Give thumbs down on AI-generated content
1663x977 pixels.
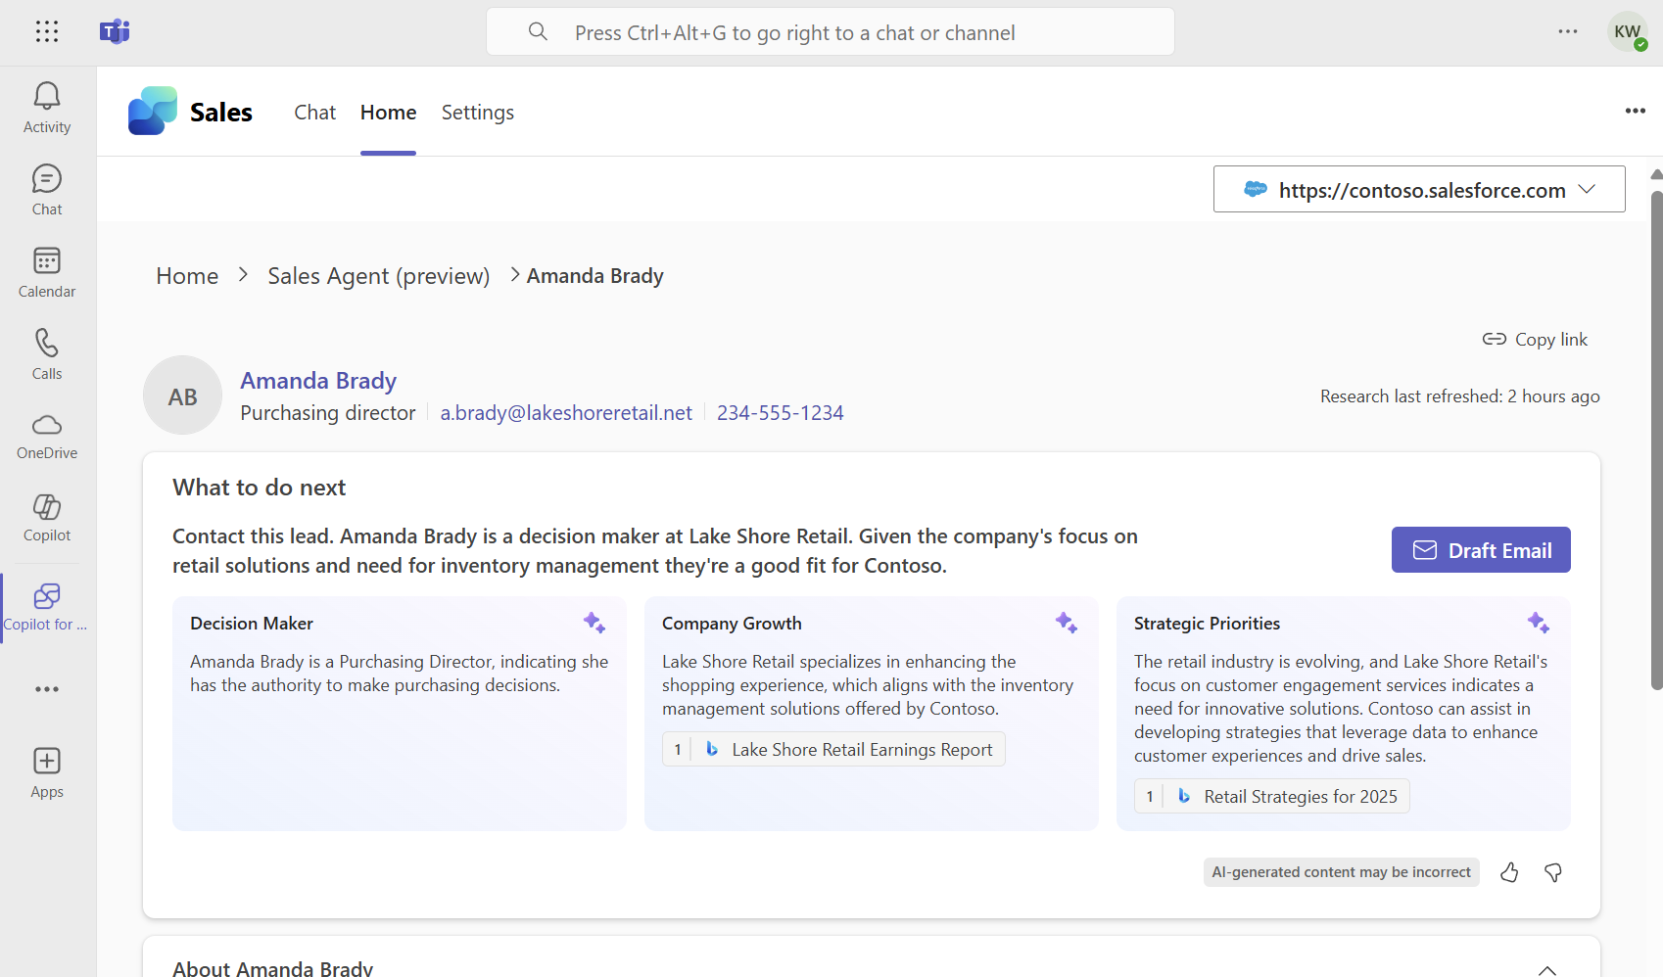(x=1552, y=872)
